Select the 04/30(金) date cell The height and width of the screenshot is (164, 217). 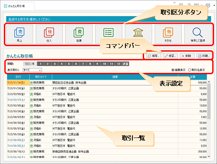click(x=18, y=123)
